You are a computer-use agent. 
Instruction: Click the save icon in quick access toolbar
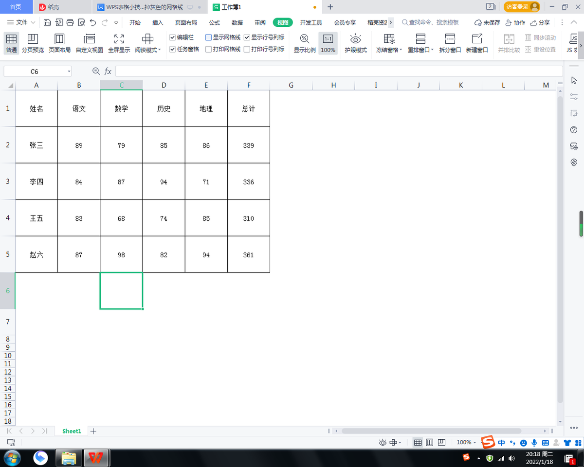pyautogui.click(x=47, y=22)
